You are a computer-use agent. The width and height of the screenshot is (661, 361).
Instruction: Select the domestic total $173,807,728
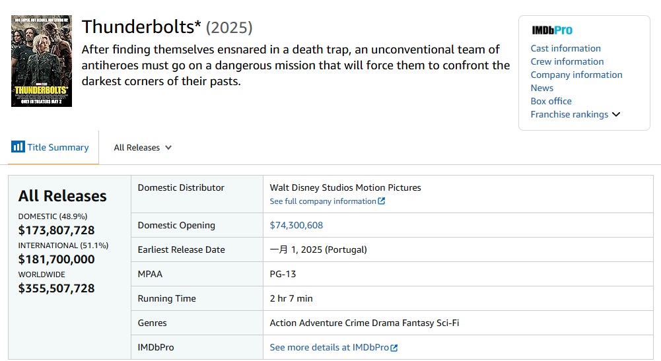pos(57,230)
